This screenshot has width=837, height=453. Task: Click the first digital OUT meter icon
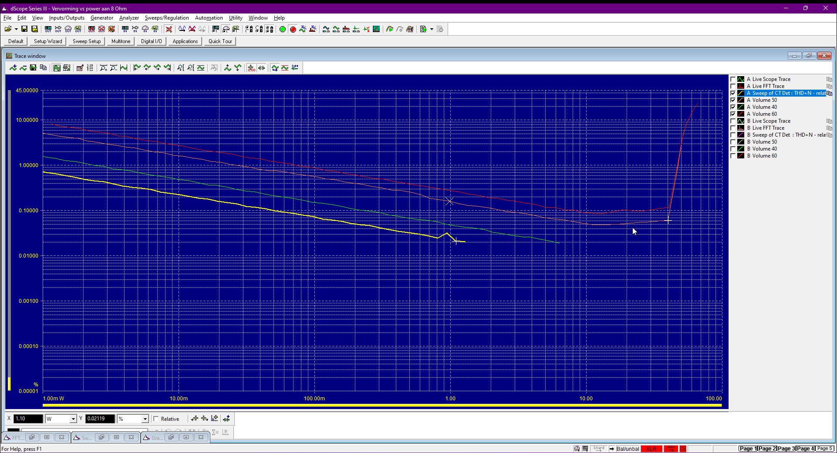[x=48, y=29]
